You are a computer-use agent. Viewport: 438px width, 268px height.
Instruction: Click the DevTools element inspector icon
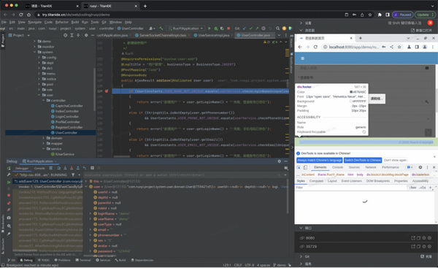coord(299,167)
